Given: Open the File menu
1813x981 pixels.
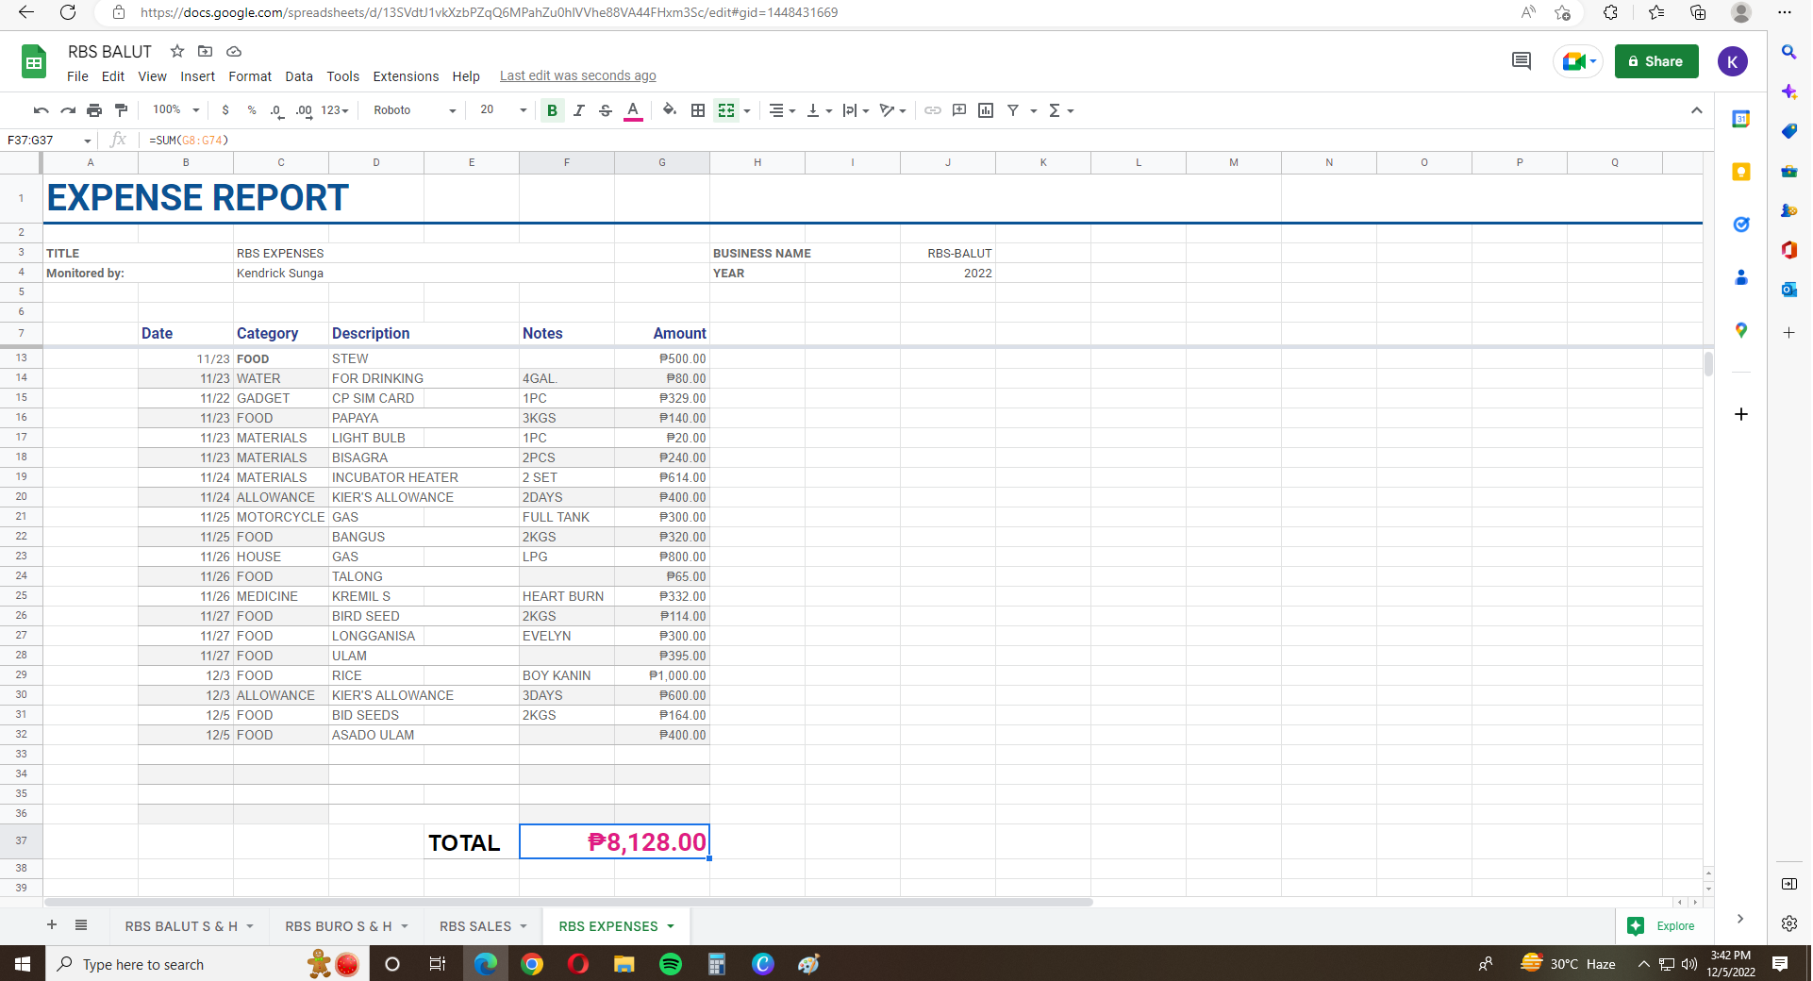Looking at the screenshot, I should pos(77,76).
